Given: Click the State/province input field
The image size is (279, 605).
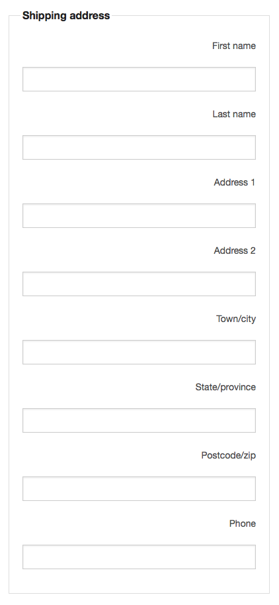Looking at the screenshot, I should [139, 421].
